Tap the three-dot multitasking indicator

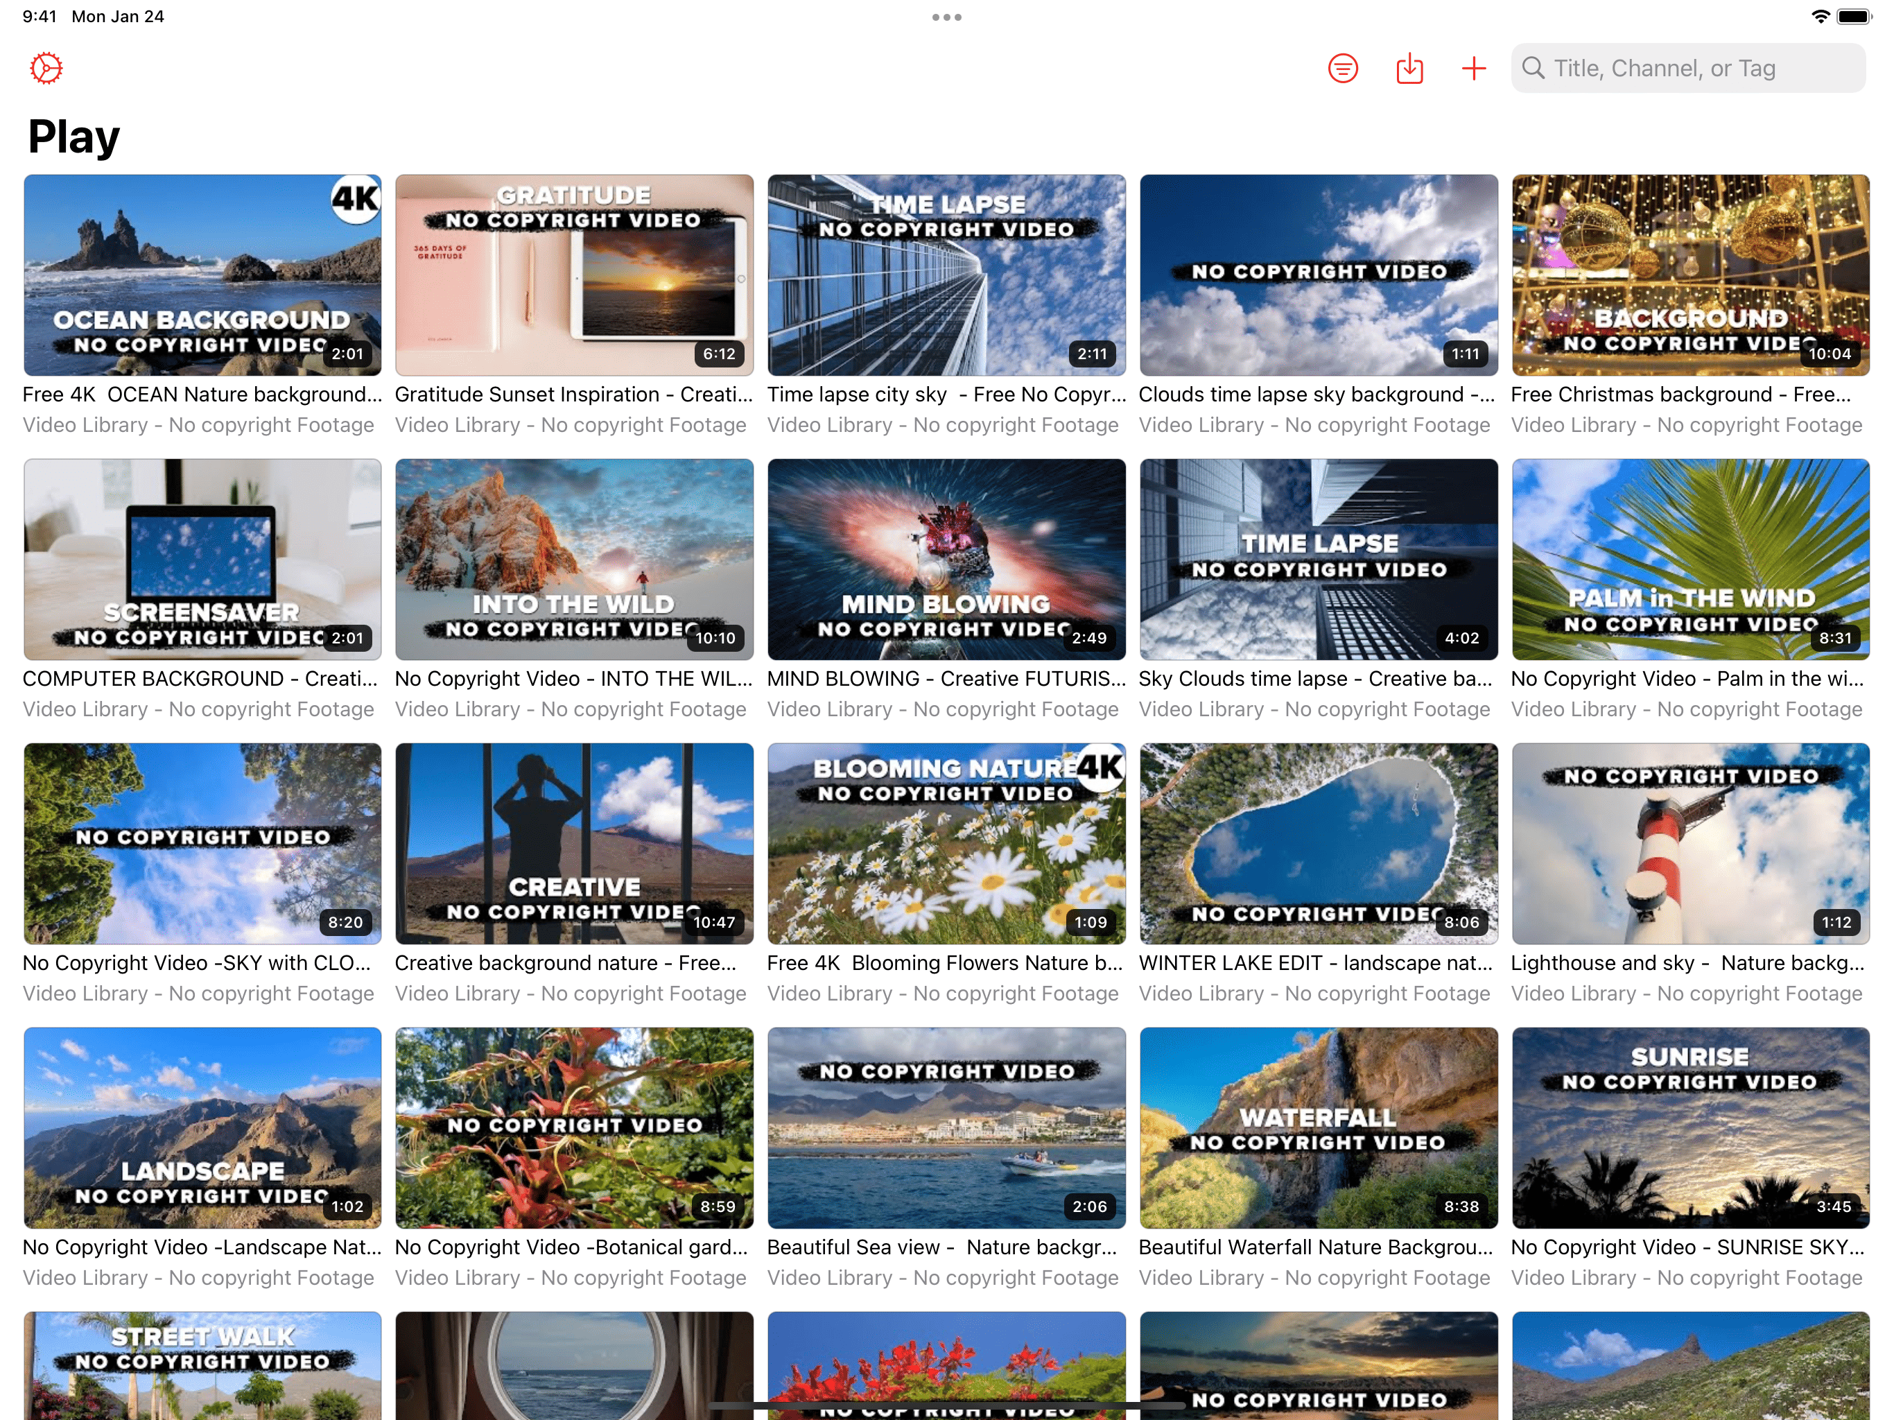point(947,17)
